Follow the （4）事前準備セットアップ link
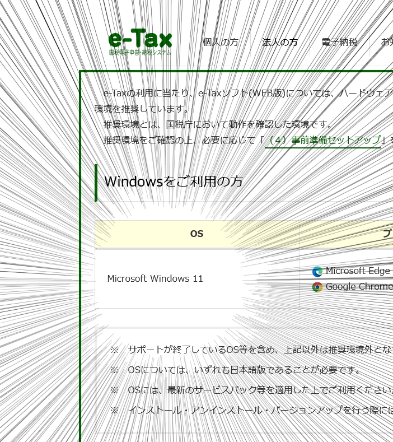Screen dimensions: 393x442 [x=323, y=140]
